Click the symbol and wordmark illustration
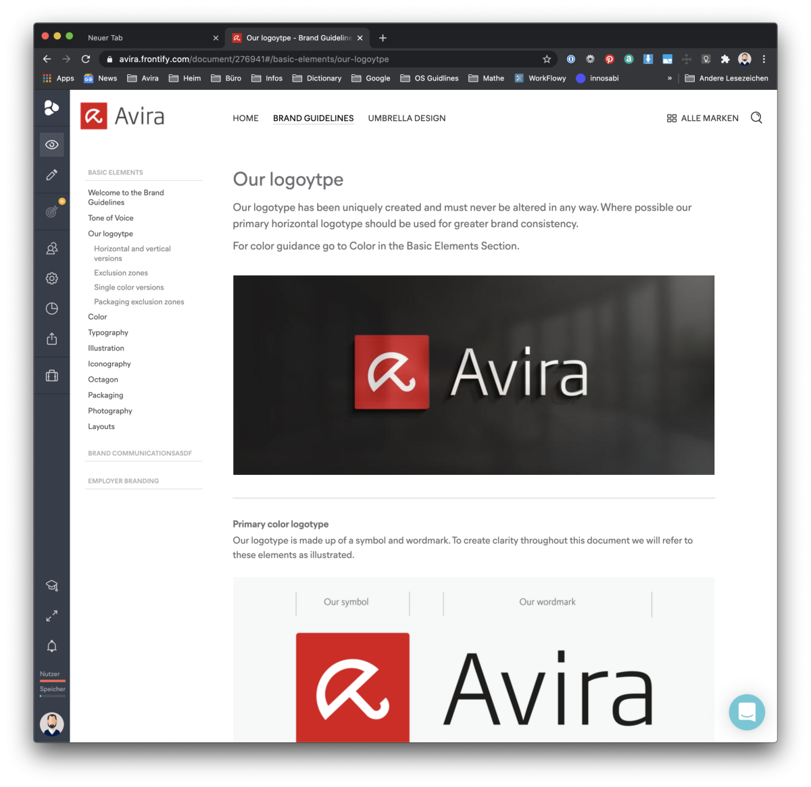Screen dimensions: 811x787 [474, 660]
